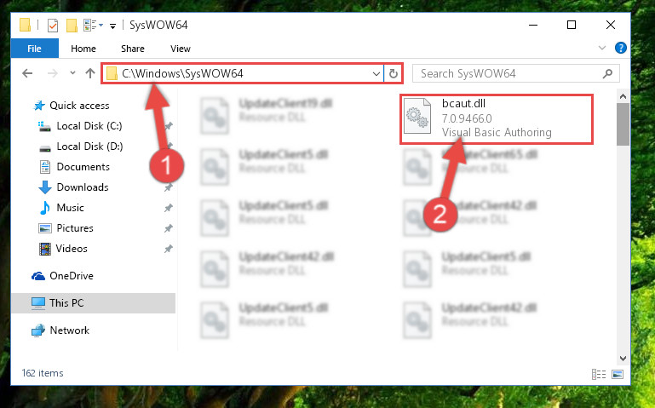Screen dimensions: 655x408
Task: Switch to details view button
Action: pyautogui.click(x=599, y=374)
